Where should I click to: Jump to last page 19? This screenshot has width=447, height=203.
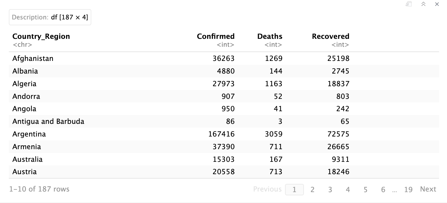click(408, 189)
